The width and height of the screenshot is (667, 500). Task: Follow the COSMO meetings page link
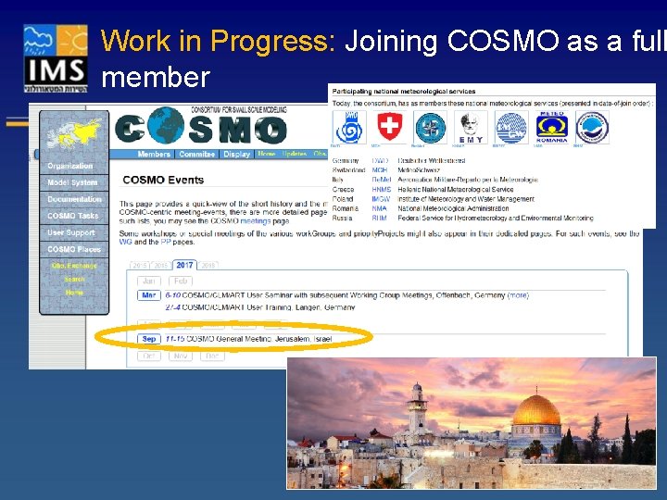pyautogui.click(x=256, y=221)
